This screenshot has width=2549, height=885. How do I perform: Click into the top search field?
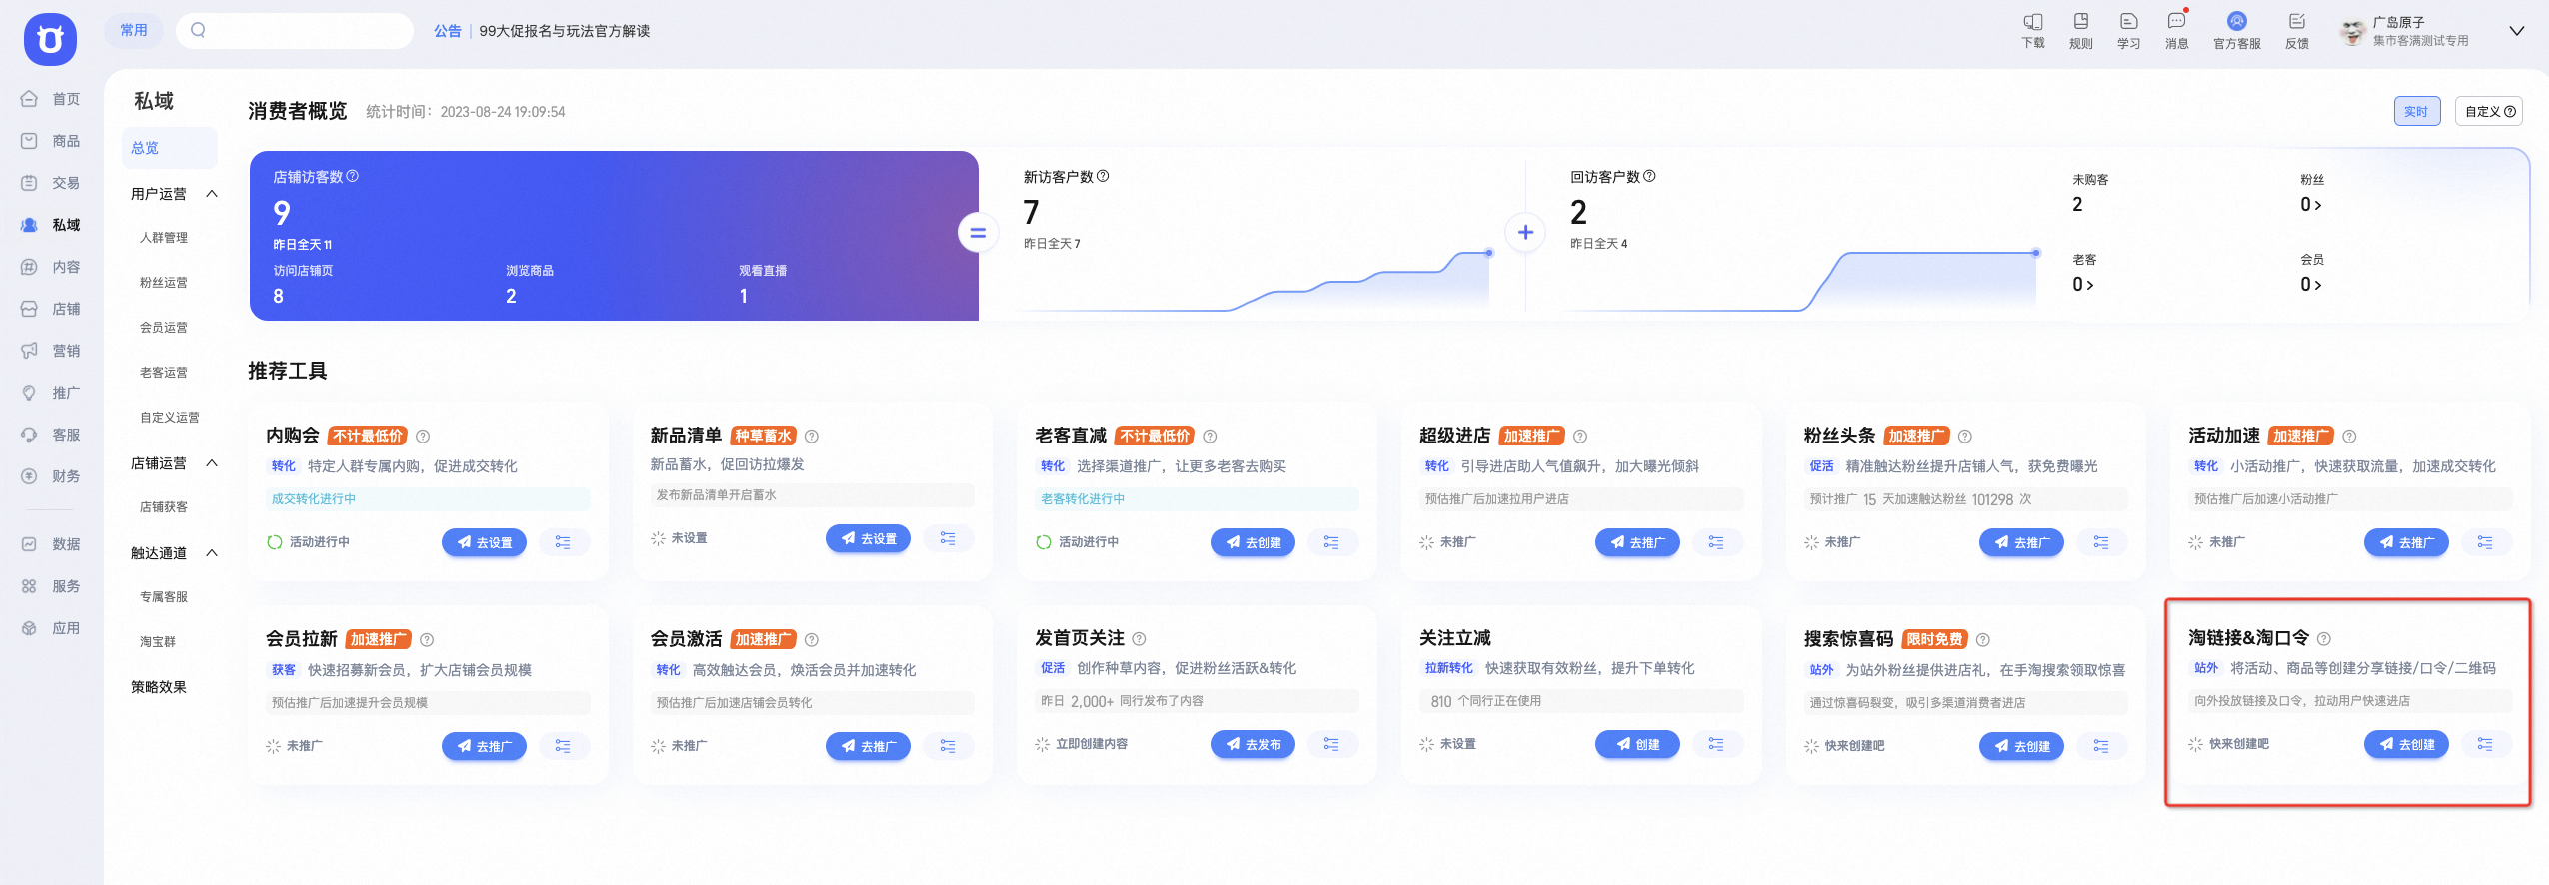tap(295, 30)
